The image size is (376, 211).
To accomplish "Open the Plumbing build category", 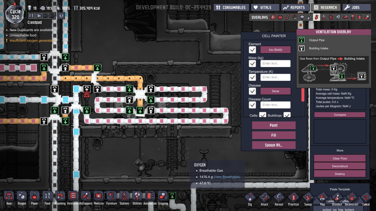I will point(60,198).
